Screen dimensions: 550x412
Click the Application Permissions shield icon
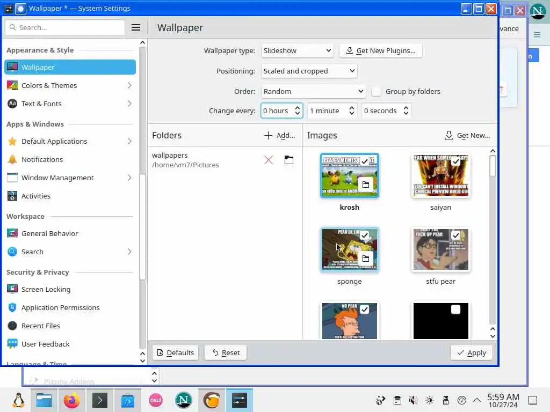point(12,307)
